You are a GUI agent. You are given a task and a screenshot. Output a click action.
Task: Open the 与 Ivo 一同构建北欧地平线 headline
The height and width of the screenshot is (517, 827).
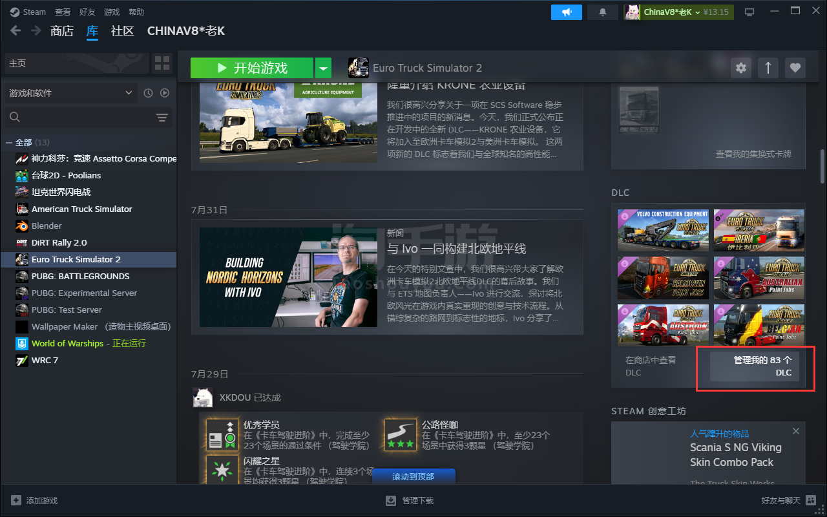[457, 249]
